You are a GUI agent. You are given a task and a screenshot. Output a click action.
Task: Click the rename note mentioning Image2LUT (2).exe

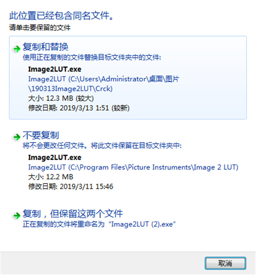[x=99, y=224]
